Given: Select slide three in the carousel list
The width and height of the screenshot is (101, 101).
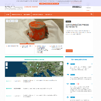Looking at the screenshot, I should (42, 49).
